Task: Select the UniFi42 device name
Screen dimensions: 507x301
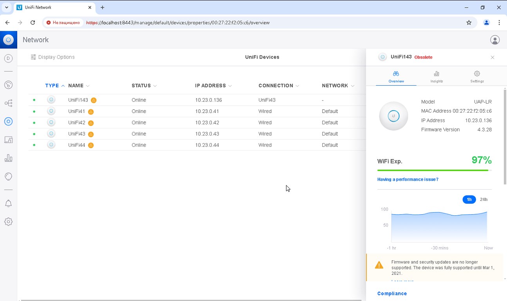Action: click(77, 123)
